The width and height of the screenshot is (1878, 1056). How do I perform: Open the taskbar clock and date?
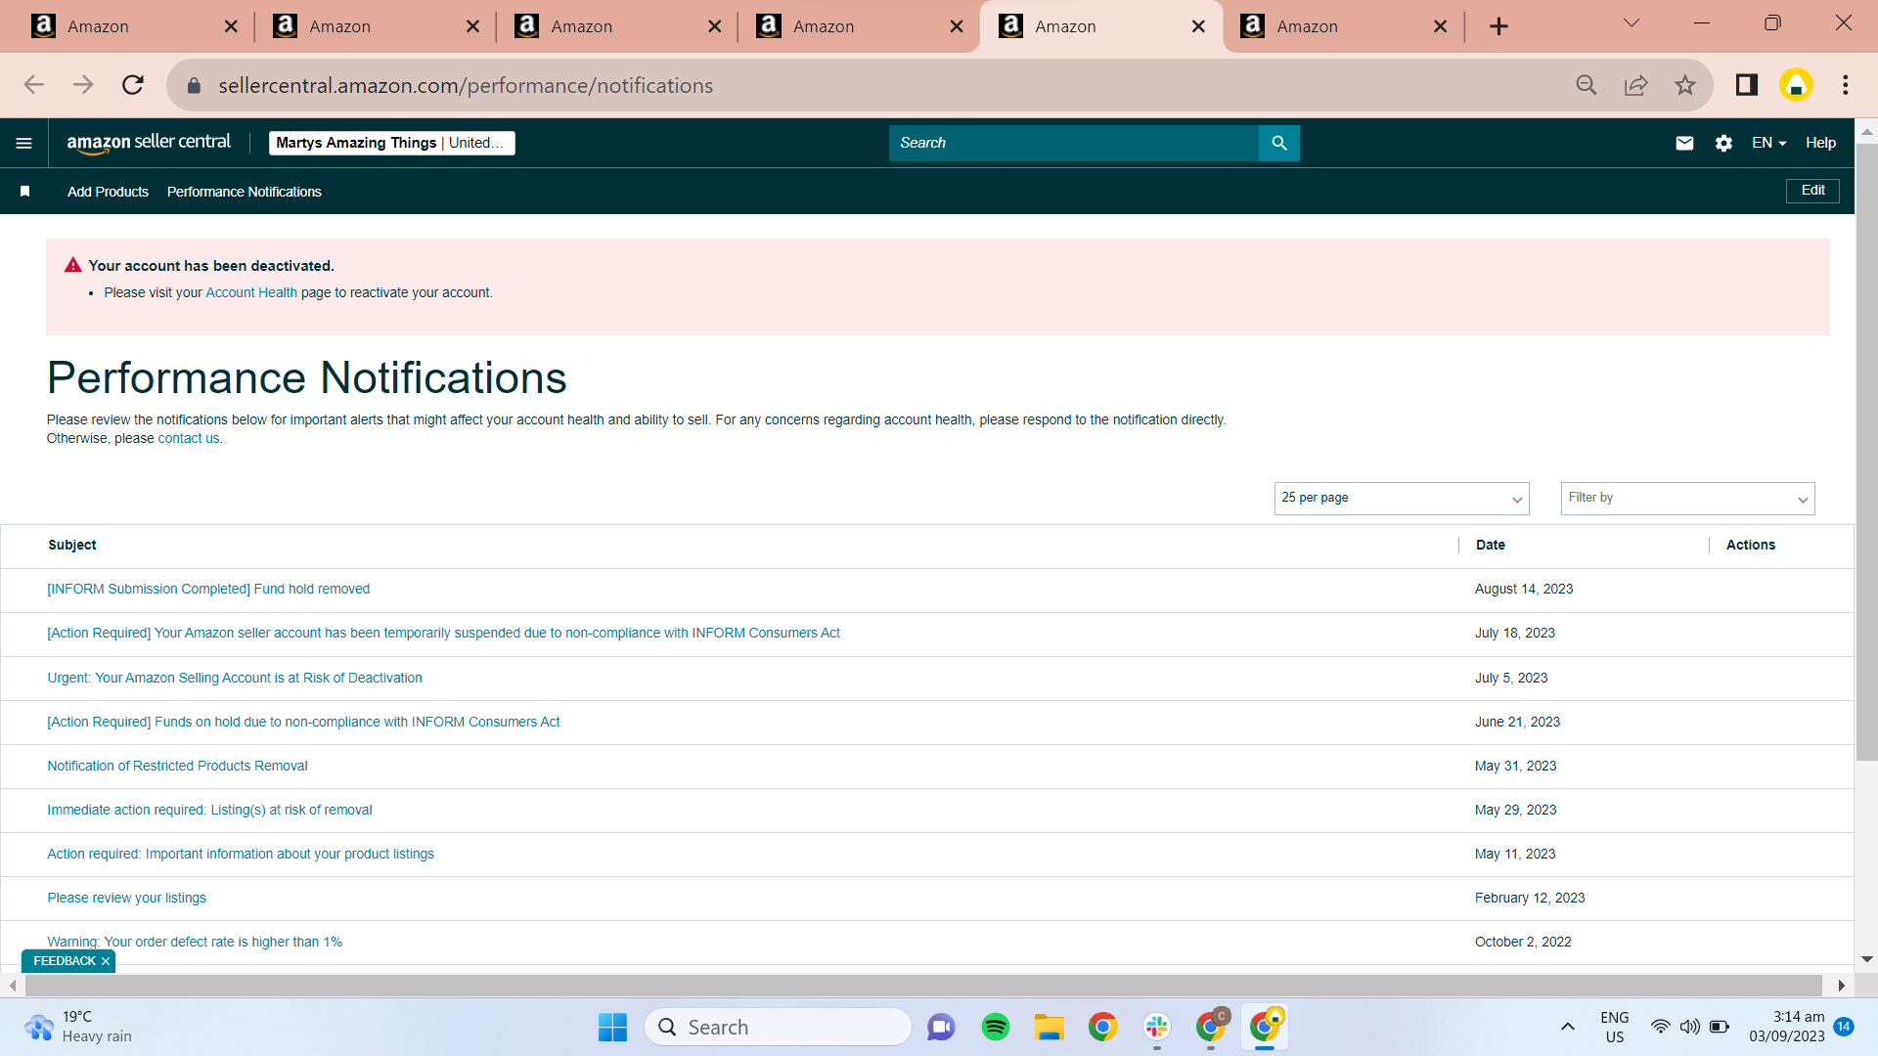pyautogui.click(x=1787, y=1027)
